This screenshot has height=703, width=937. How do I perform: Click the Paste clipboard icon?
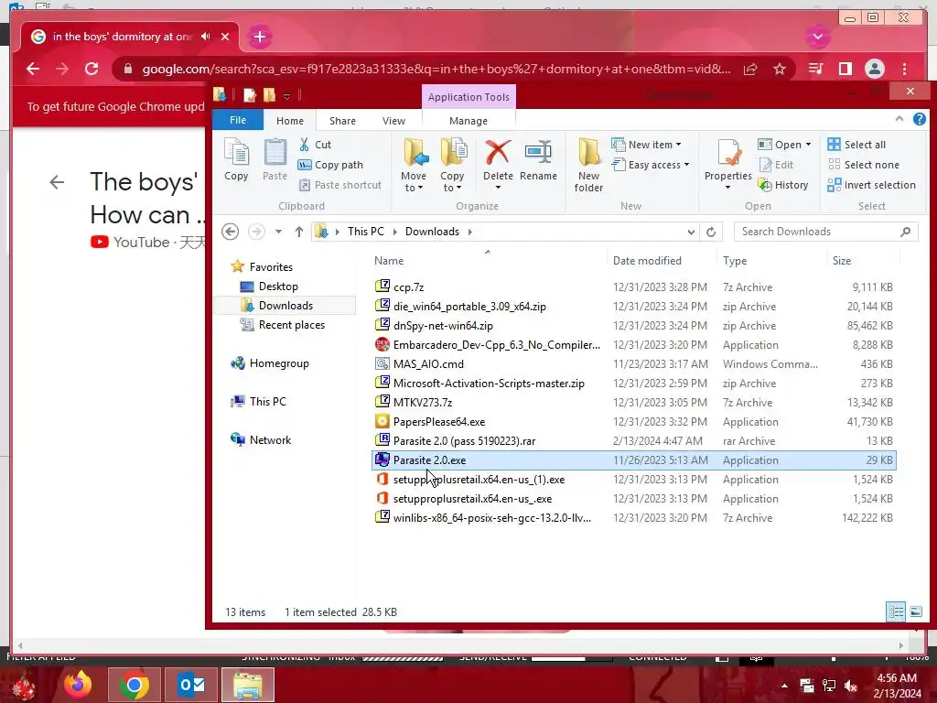click(x=275, y=158)
